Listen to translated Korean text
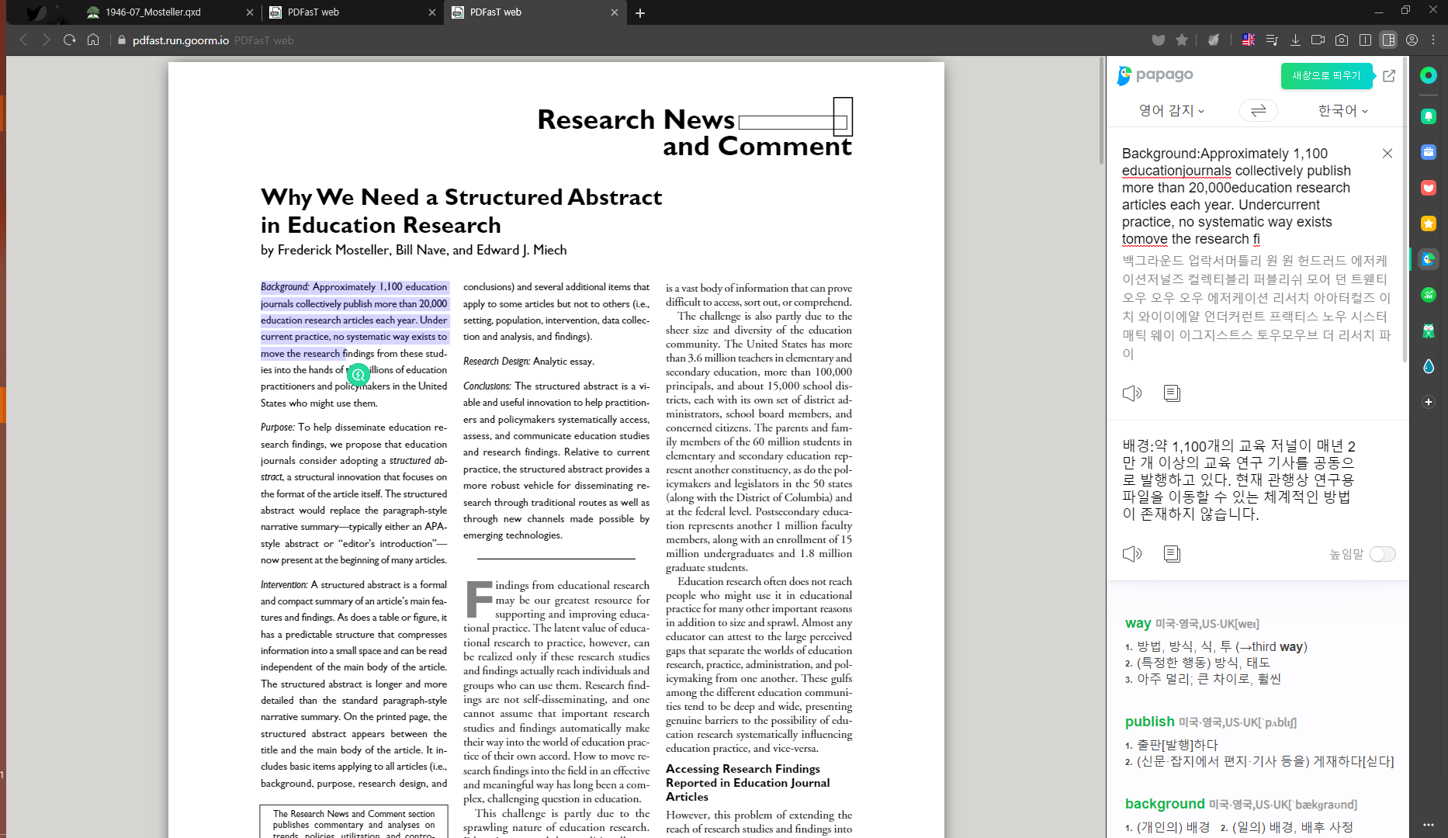Image resolution: width=1448 pixels, height=838 pixels. tap(1132, 554)
